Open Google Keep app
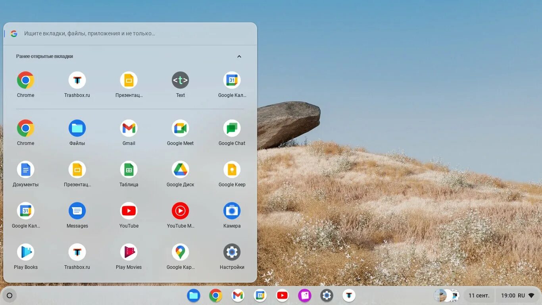 click(x=232, y=174)
